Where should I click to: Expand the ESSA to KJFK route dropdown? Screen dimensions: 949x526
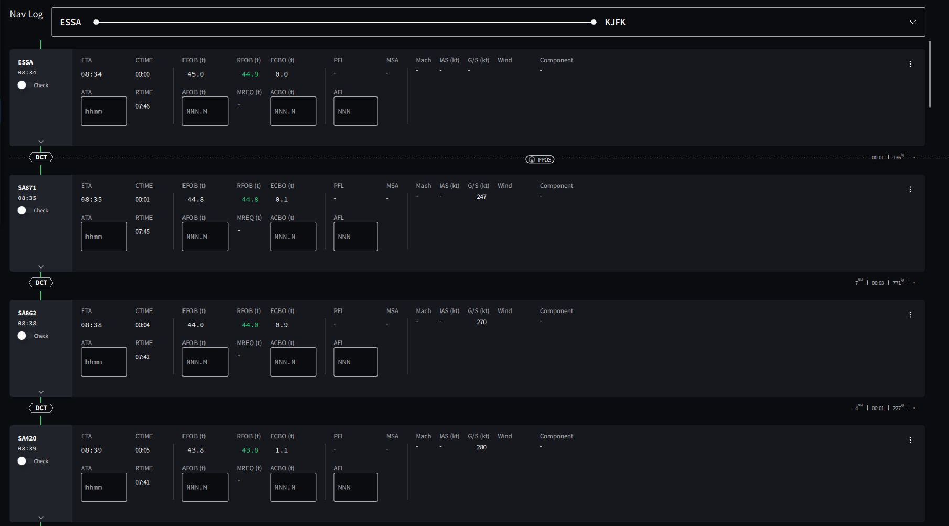913,22
